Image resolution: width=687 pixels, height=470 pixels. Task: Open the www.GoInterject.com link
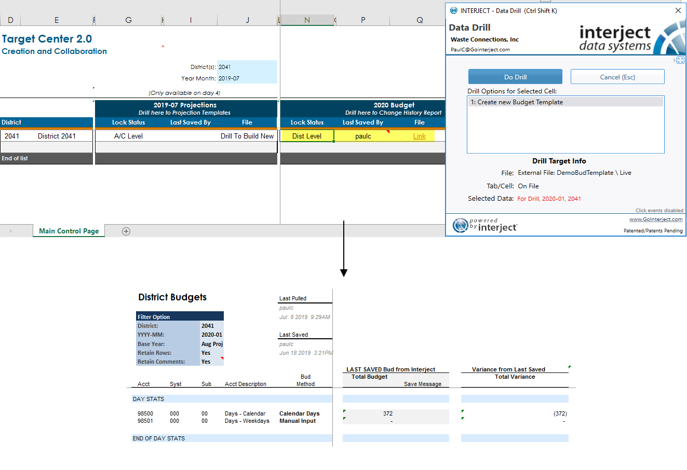point(656,219)
